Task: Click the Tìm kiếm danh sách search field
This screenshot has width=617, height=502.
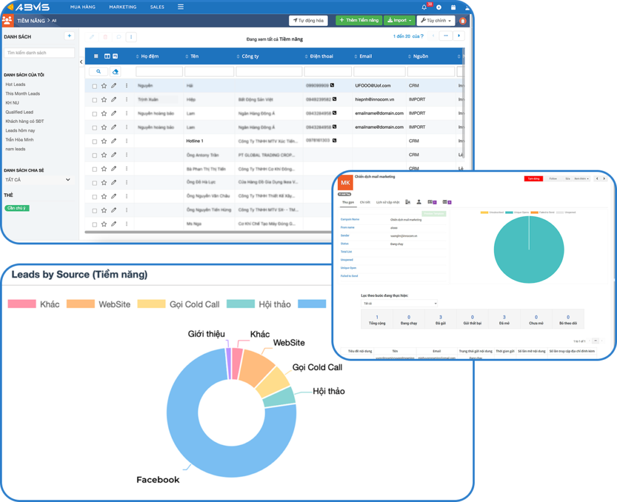Action: (39, 53)
